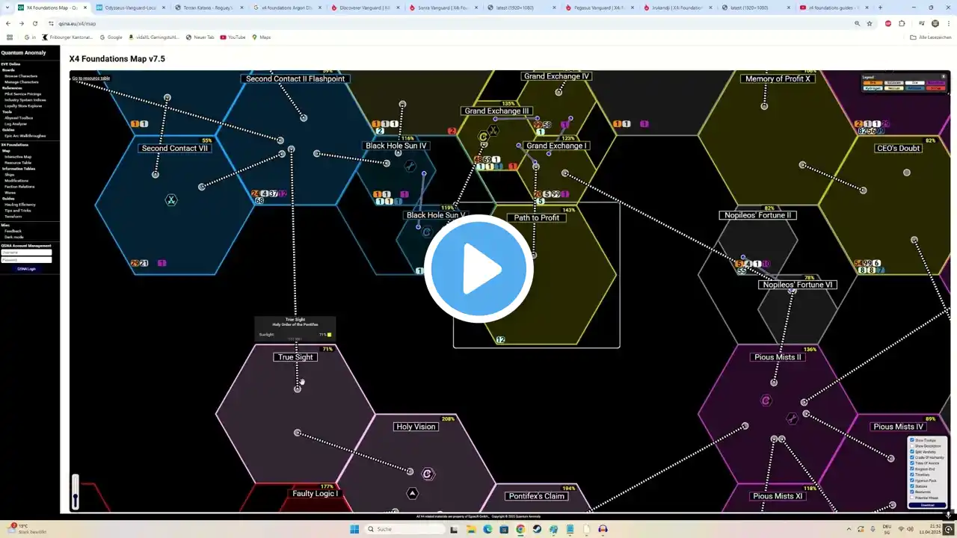
Task: Reload the page with the refresh icon
Action: [x=35, y=23]
